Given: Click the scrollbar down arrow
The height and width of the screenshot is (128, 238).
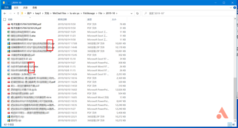Looking at the screenshot, I should (x=235, y=121).
